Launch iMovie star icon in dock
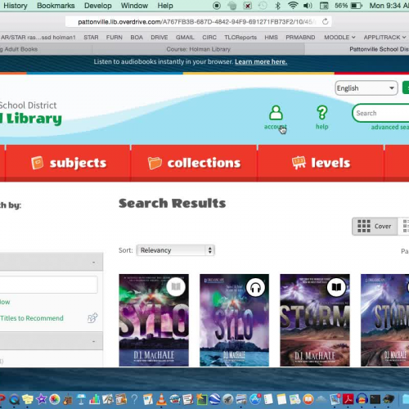 [41, 400]
